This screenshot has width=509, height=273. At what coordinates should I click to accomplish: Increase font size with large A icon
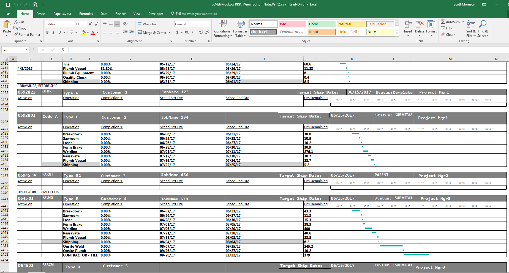tap(90, 24)
